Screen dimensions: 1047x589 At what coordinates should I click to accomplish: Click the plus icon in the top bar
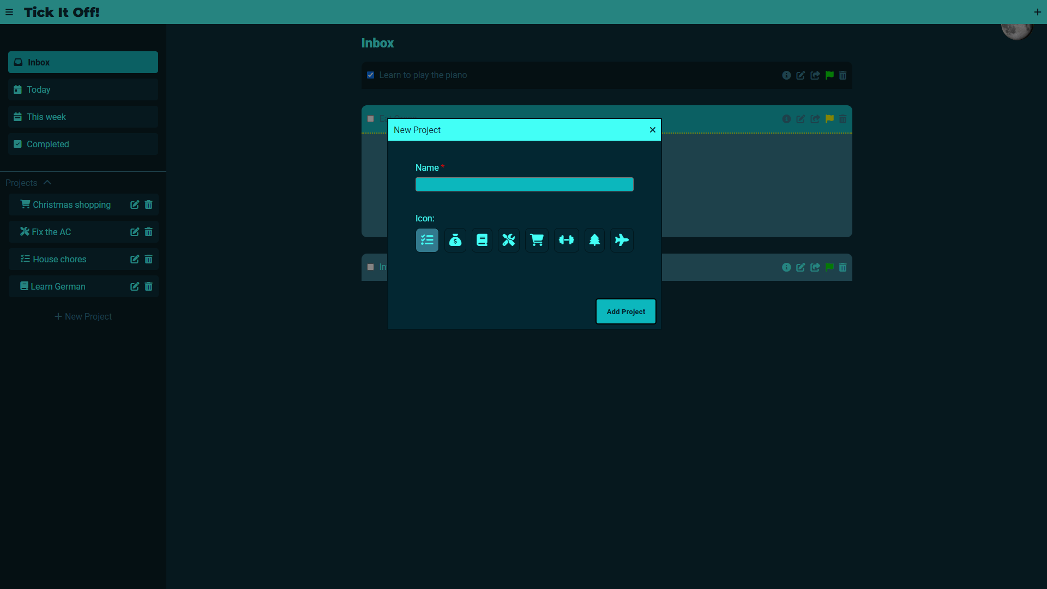coord(1037,12)
